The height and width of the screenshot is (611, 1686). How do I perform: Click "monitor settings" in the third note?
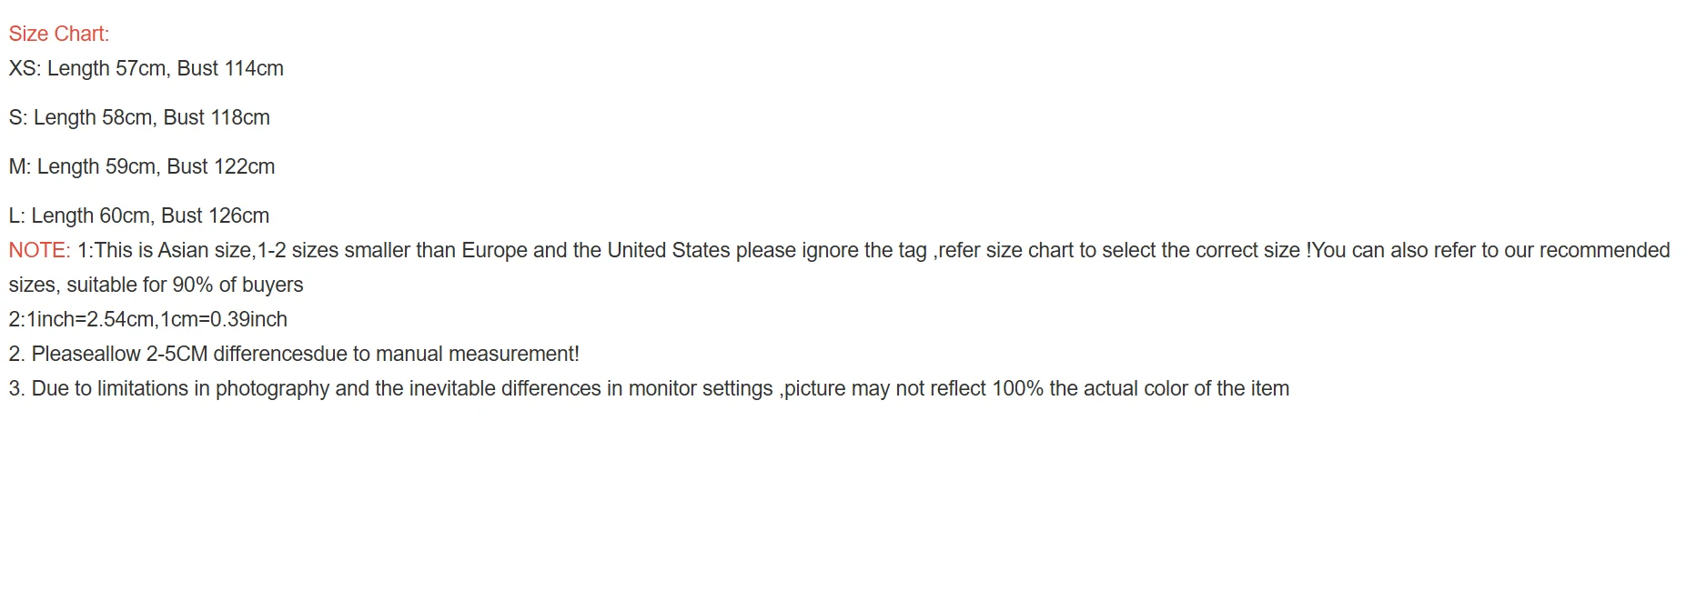click(701, 388)
